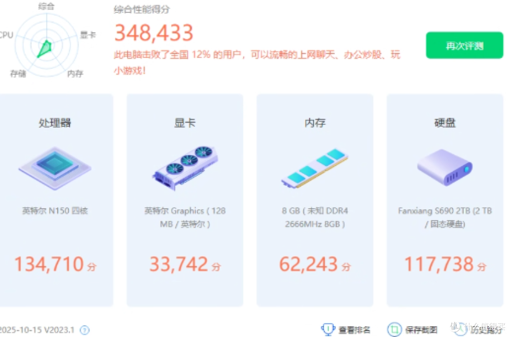Select the 处理器 card heading
This screenshot has height=337, width=510.
click(x=55, y=123)
